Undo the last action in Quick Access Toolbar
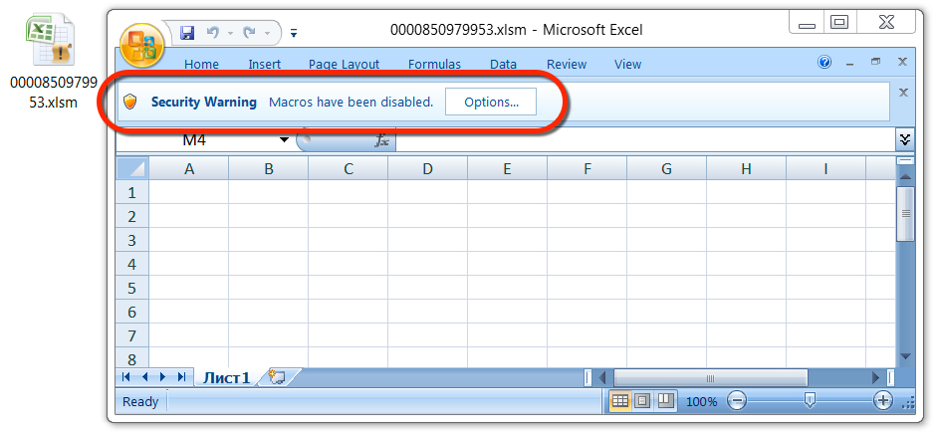This screenshot has height=437, width=939. point(212,32)
